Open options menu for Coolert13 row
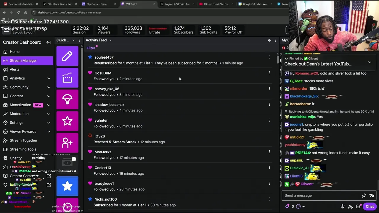 (x=269, y=167)
